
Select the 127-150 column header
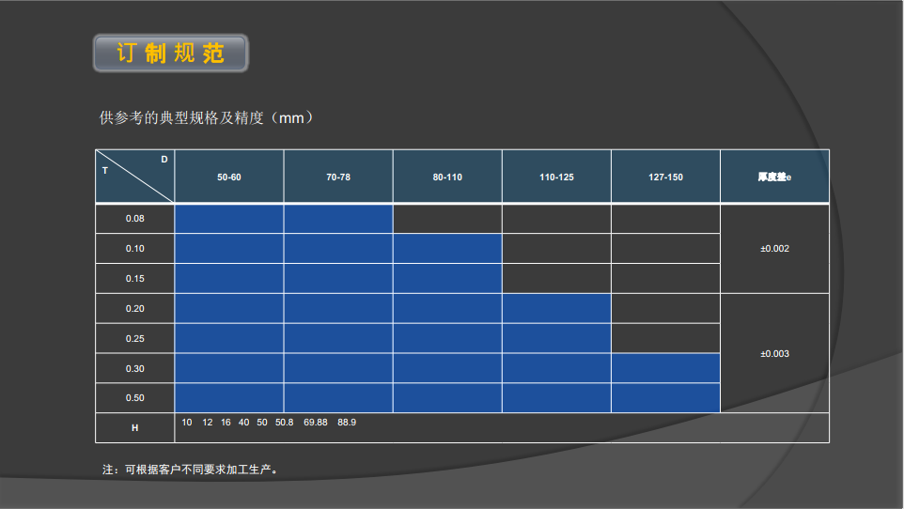coord(665,177)
